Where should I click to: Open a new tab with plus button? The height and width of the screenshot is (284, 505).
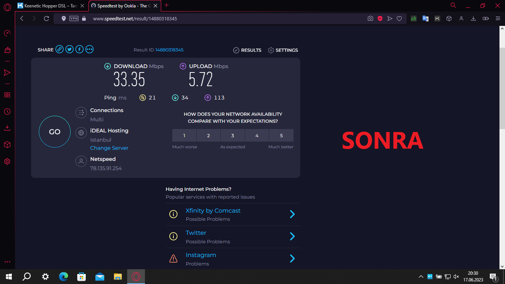tap(166, 5)
